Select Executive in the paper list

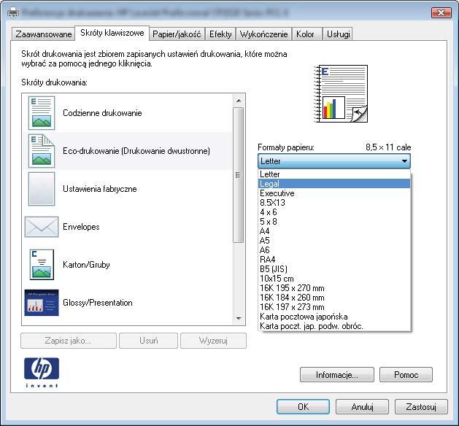tap(334, 193)
